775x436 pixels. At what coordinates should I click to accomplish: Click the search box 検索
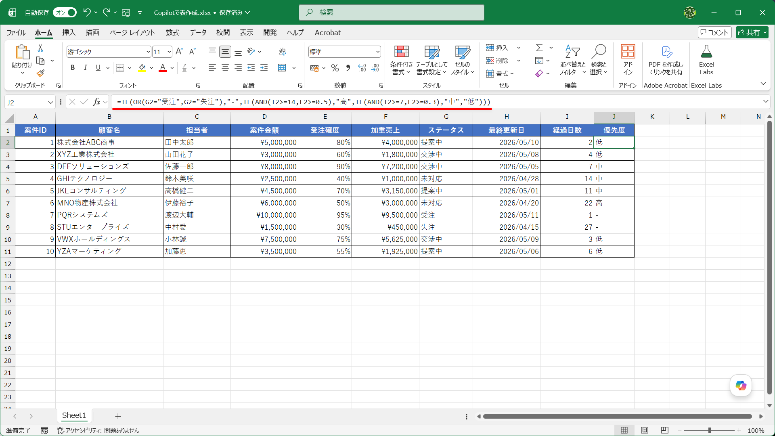coord(391,13)
